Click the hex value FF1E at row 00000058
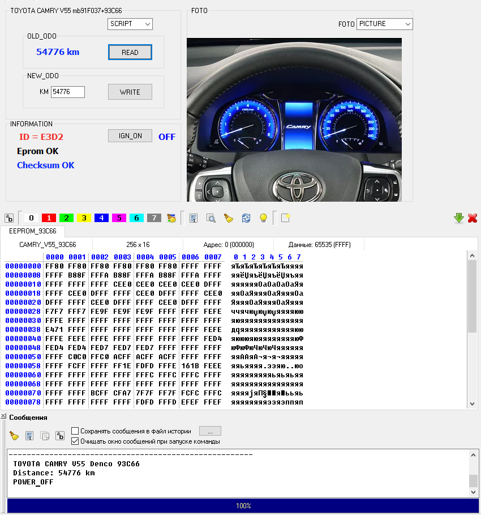481x515 pixels. coord(122,366)
